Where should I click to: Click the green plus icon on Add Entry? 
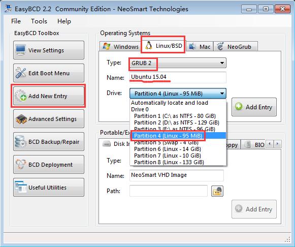[239, 106]
